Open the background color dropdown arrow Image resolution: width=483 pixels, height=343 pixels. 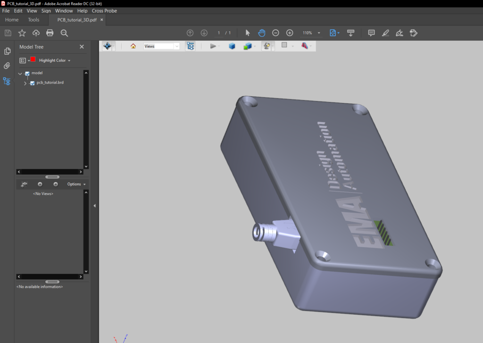292,46
